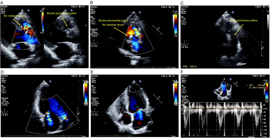Click the panel letter 'E'
Screen dimensions: 270x138
91,71
